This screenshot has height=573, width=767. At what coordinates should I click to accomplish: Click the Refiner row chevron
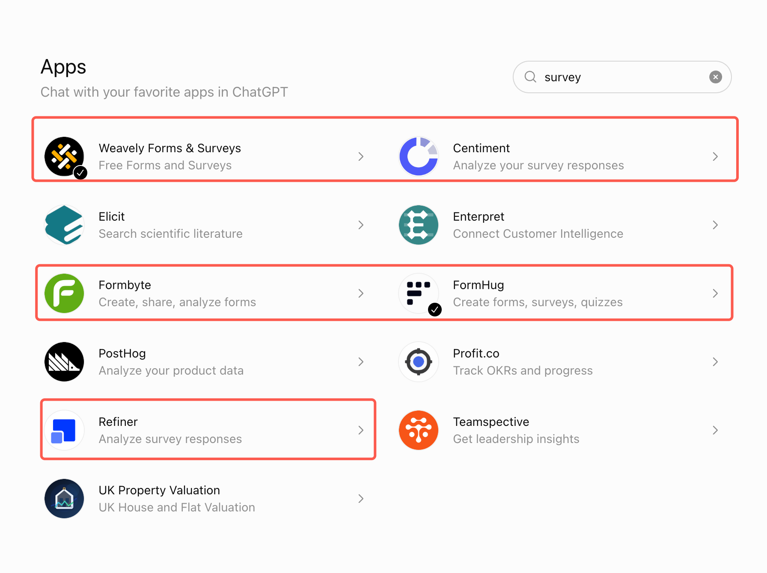pos(361,430)
